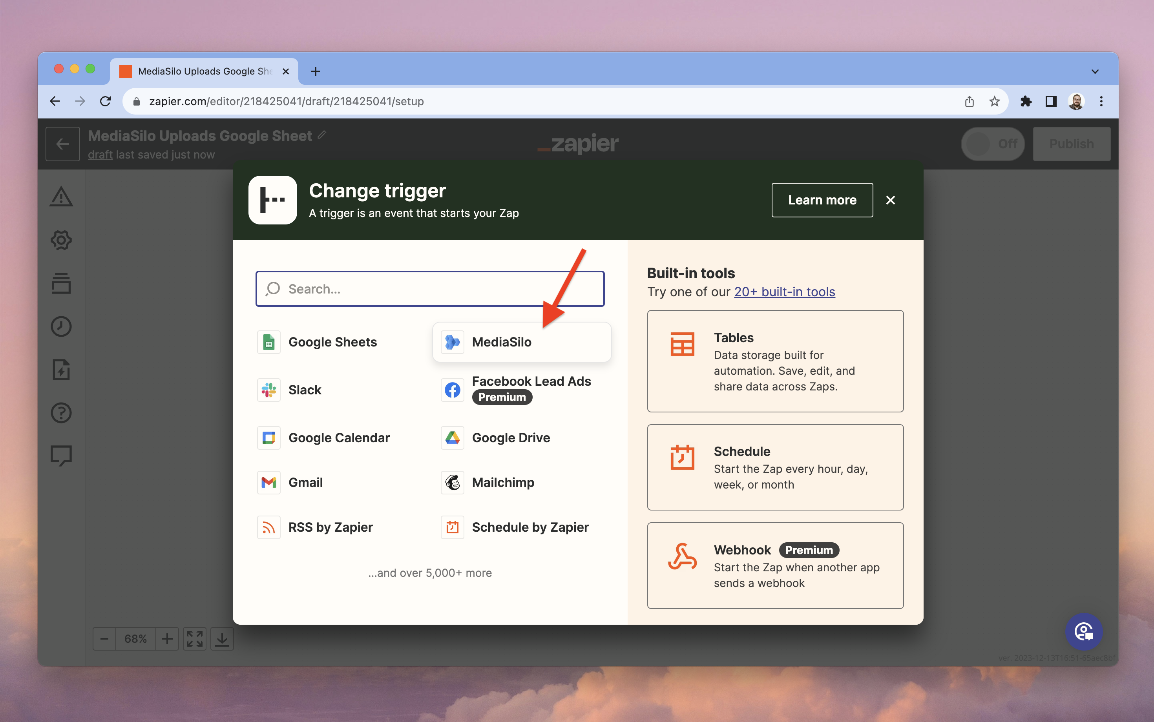Image resolution: width=1154 pixels, height=722 pixels.
Task: Open the warning status sidebar icon
Action: (61, 196)
